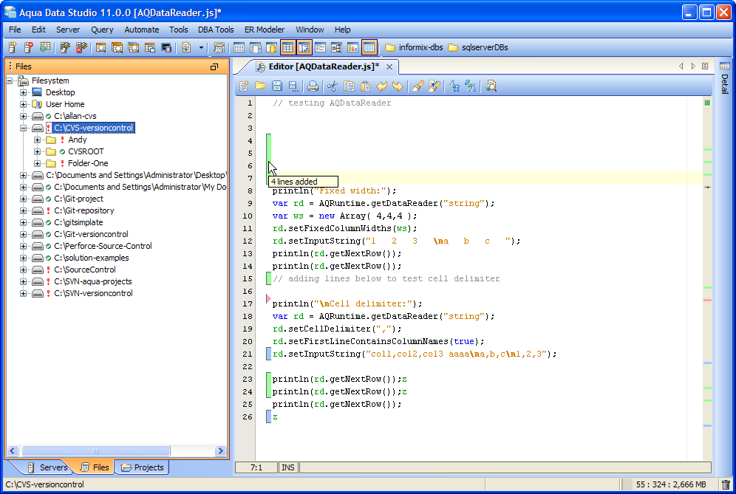The height and width of the screenshot is (494, 736).
Task: Select the C:\Git-repository tree row
Action: [x=84, y=210]
